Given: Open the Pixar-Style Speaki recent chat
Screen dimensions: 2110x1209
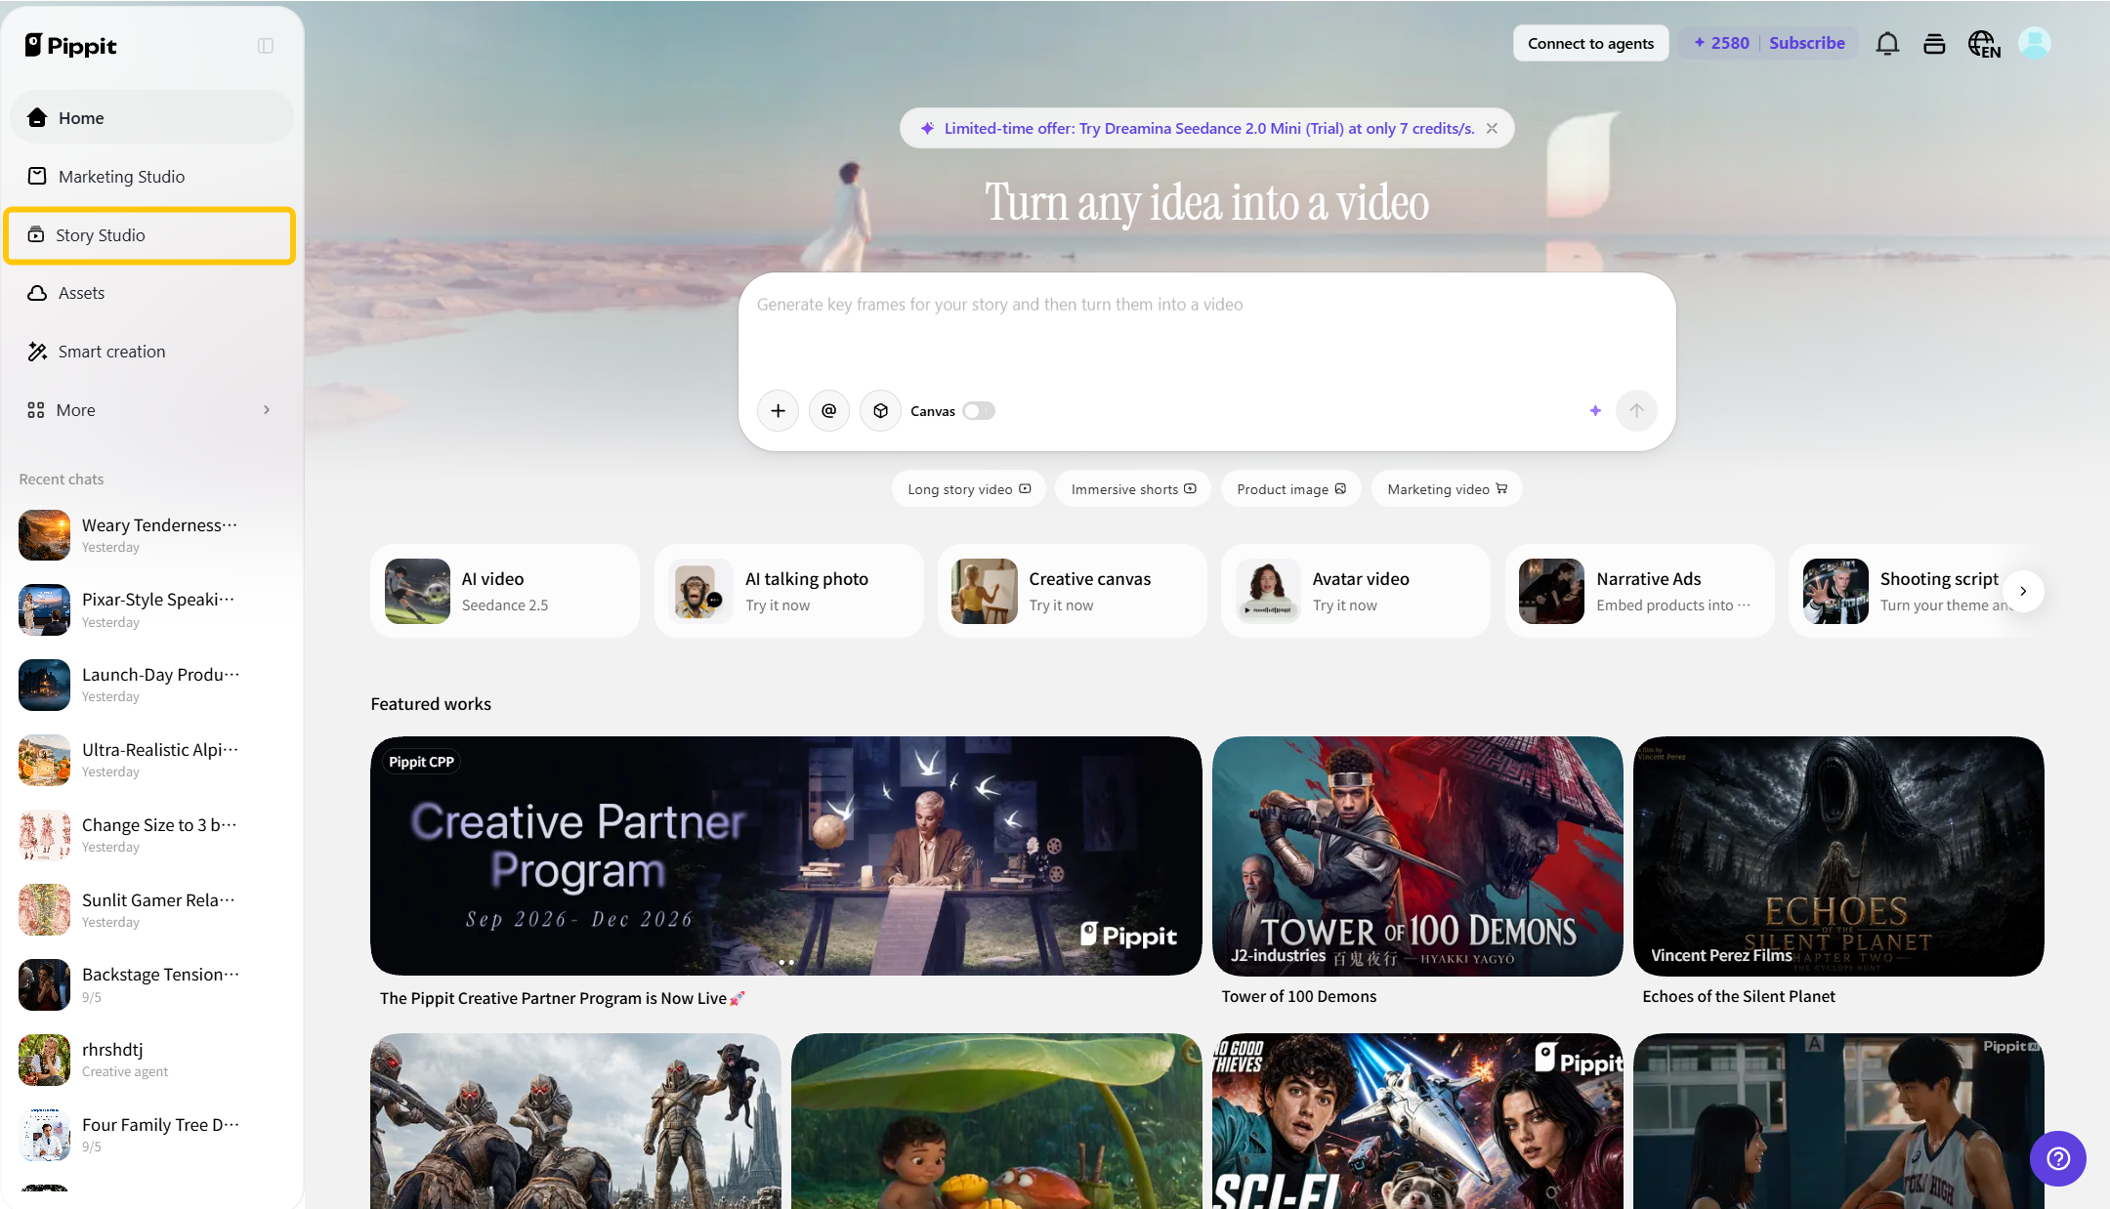Looking at the screenshot, I should coord(151,609).
